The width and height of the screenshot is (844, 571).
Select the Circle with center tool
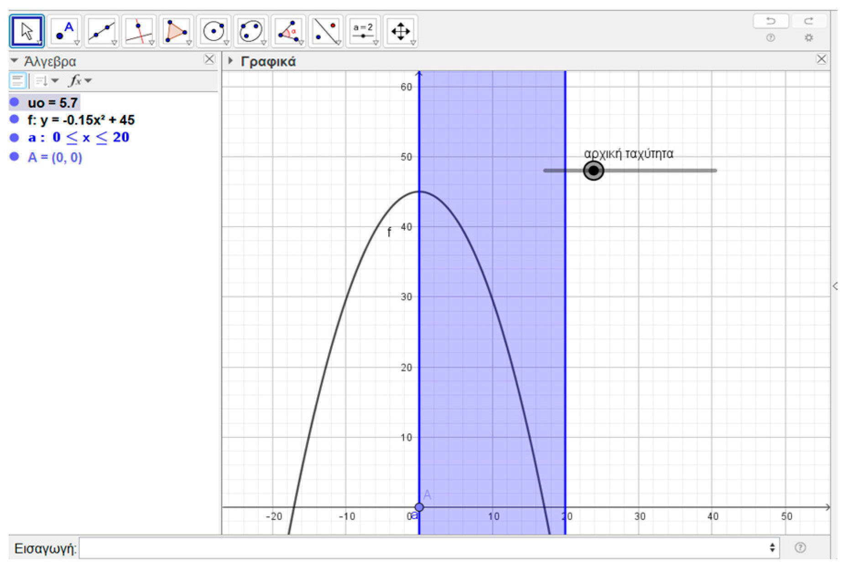point(214,31)
